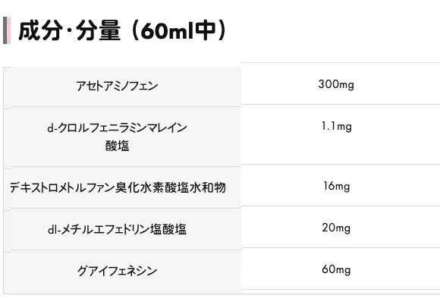Click the dark gray bar left of heading

point(5,30)
